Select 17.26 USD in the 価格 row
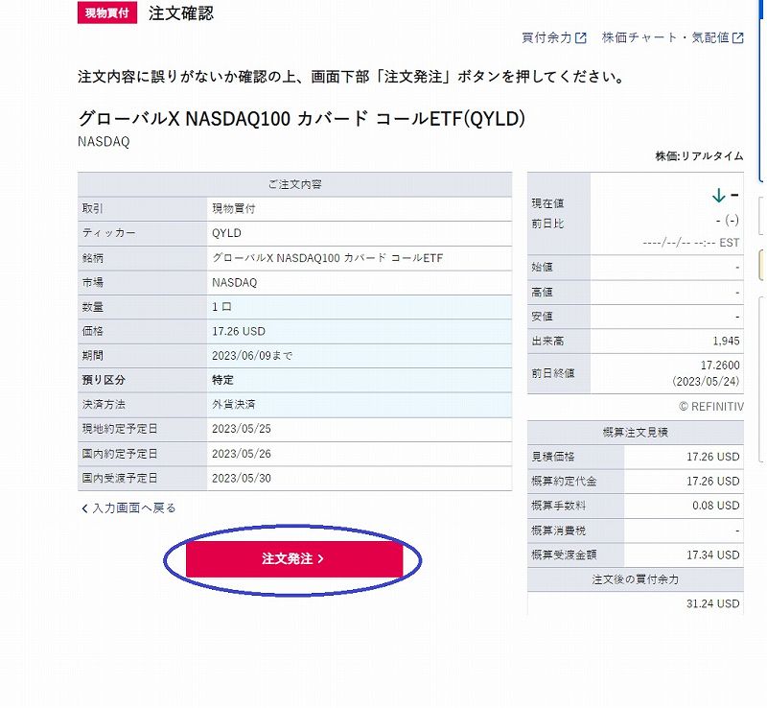Screen dimensions: 767x708 pos(239,332)
